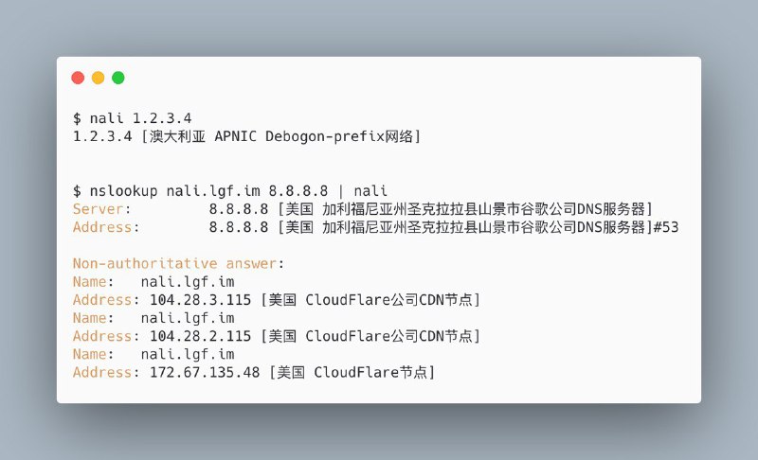Click the yellow minimize window button
This screenshot has width=758, height=460.
click(99, 78)
